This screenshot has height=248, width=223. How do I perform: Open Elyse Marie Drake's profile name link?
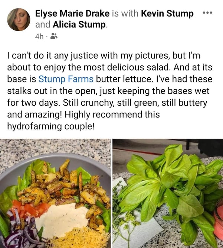click(x=72, y=13)
